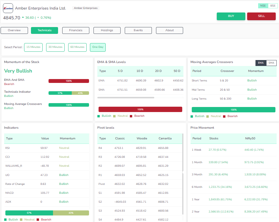Click the Pivot levels vertical scrollbar
This screenshot has height=222, width=279.
coord(183,174)
